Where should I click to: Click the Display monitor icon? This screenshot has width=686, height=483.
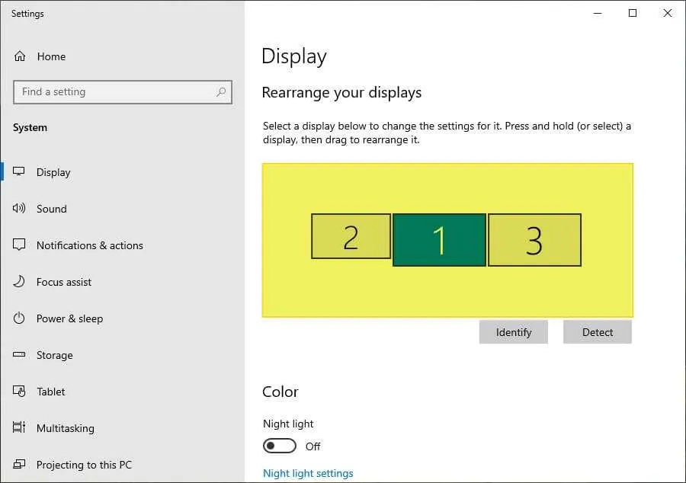19,171
